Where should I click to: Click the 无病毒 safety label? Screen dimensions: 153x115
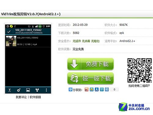tap(86, 41)
